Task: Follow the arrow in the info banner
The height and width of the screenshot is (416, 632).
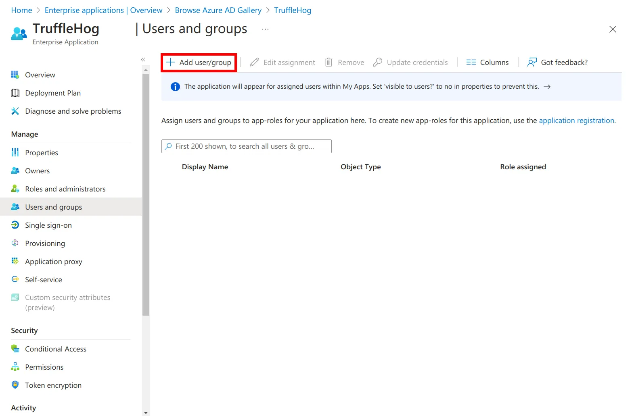Action: click(547, 87)
